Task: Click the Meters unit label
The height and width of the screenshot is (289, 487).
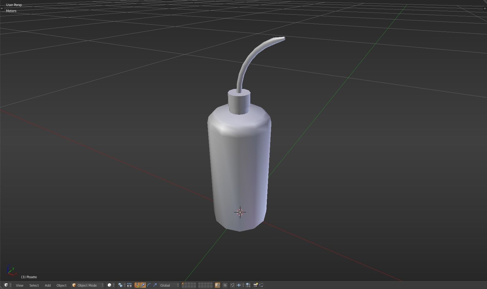Action: click(x=11, y=11)
